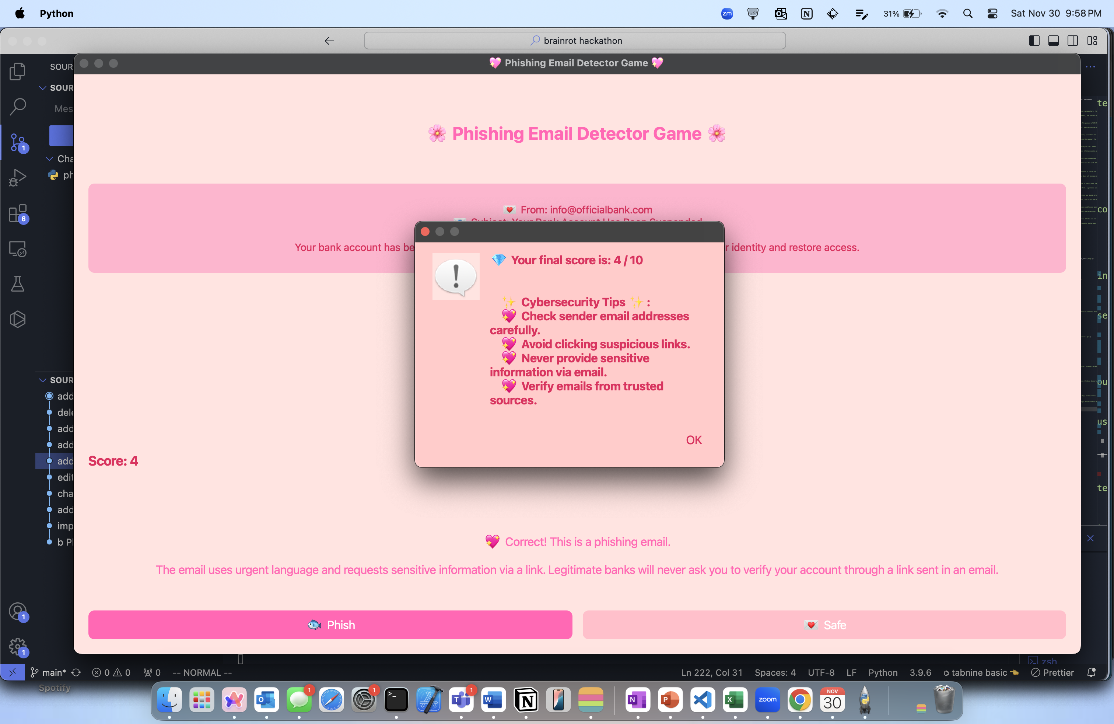
Task: Collapse the top Source Control section
Action: click(43, 88)
